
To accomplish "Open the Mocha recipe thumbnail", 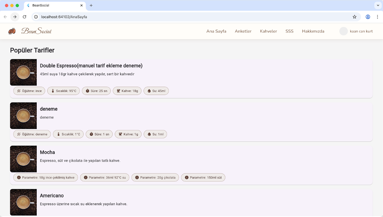I will pyautogui.click(x=24, y=159).
